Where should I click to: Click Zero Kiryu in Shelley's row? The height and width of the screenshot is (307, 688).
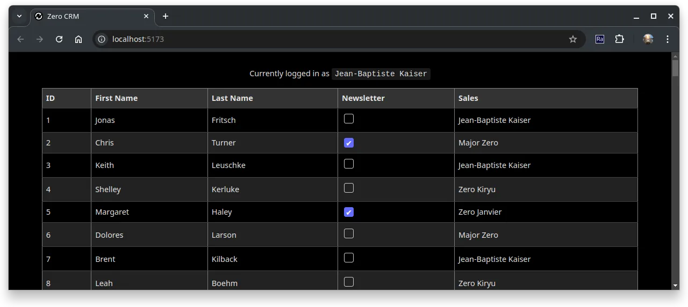pyautogui.click(x=546, y=189)
